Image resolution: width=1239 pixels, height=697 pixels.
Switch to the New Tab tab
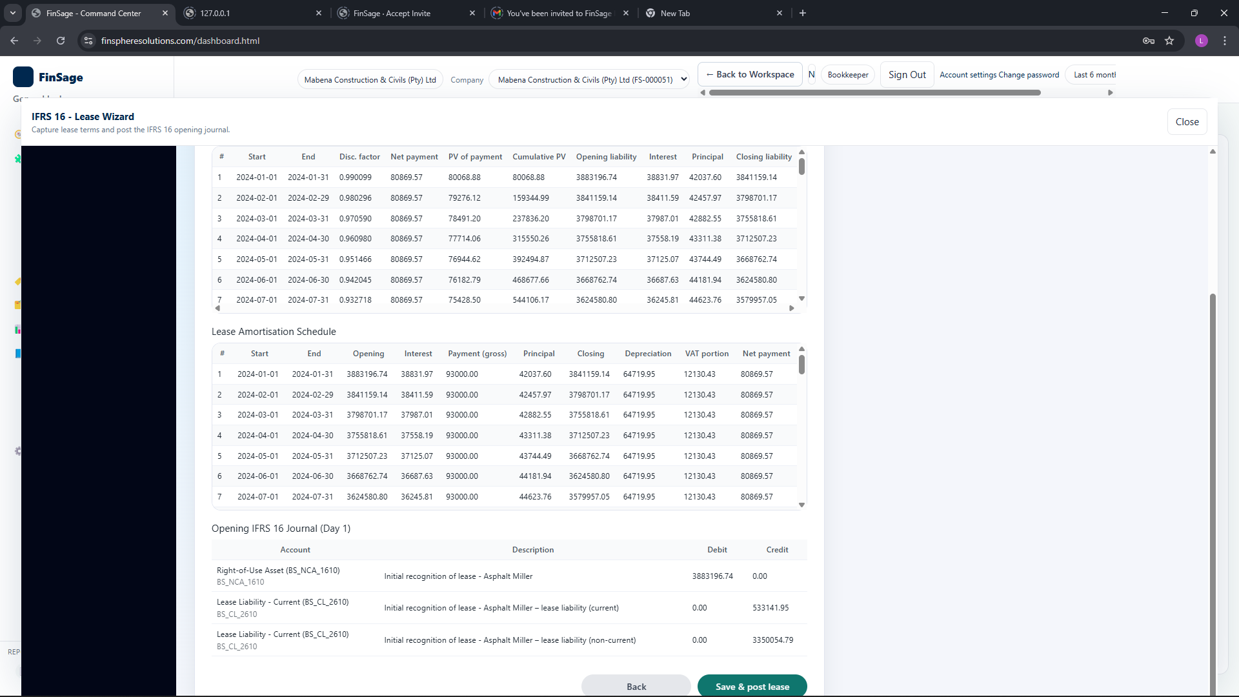[714, 13]
